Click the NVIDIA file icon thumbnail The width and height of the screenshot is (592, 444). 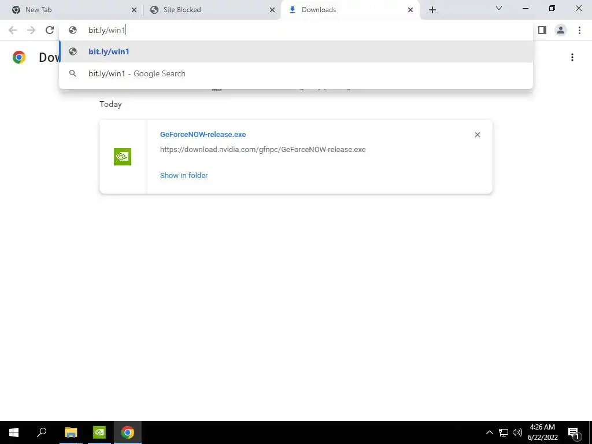[123, 157]
